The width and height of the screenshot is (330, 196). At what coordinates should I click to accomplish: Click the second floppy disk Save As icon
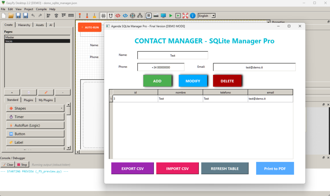coord(26,15)
